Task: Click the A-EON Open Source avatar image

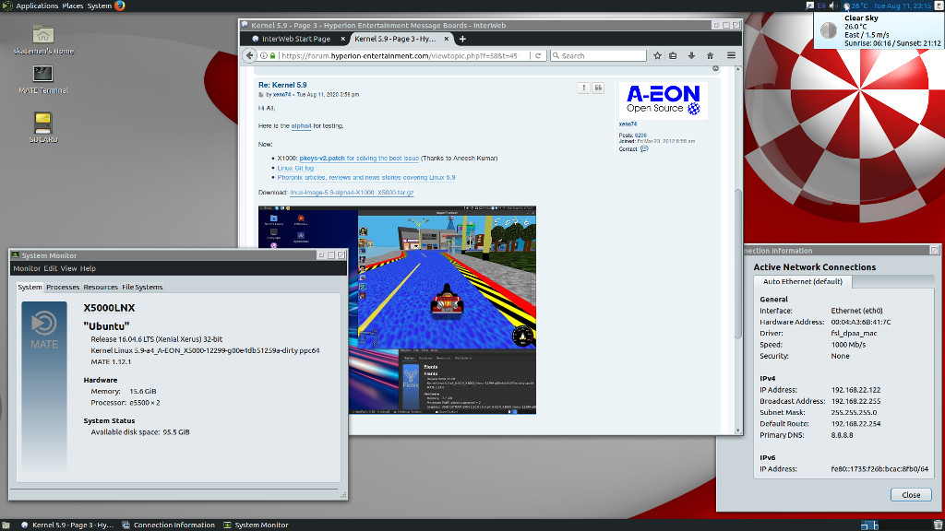Action: point(663,100)
